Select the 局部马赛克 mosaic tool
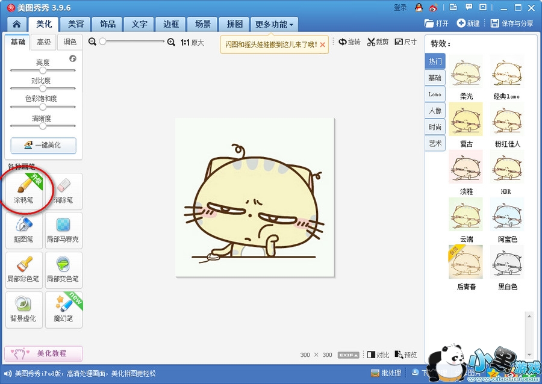542x384 pixels. click(x=63, y=230)
